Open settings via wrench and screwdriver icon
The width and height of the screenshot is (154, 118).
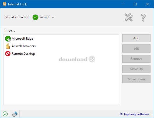click(x=129, y=18)
